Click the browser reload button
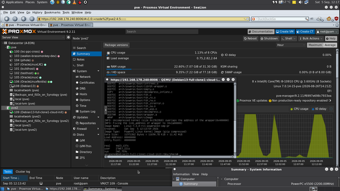Image resolution: width=340 pixels, height=191 pixels. tap(23, 19)
